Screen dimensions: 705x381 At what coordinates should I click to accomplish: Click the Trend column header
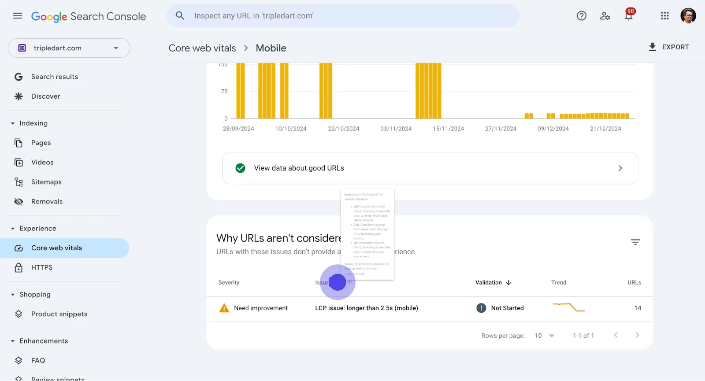[559, 283]
